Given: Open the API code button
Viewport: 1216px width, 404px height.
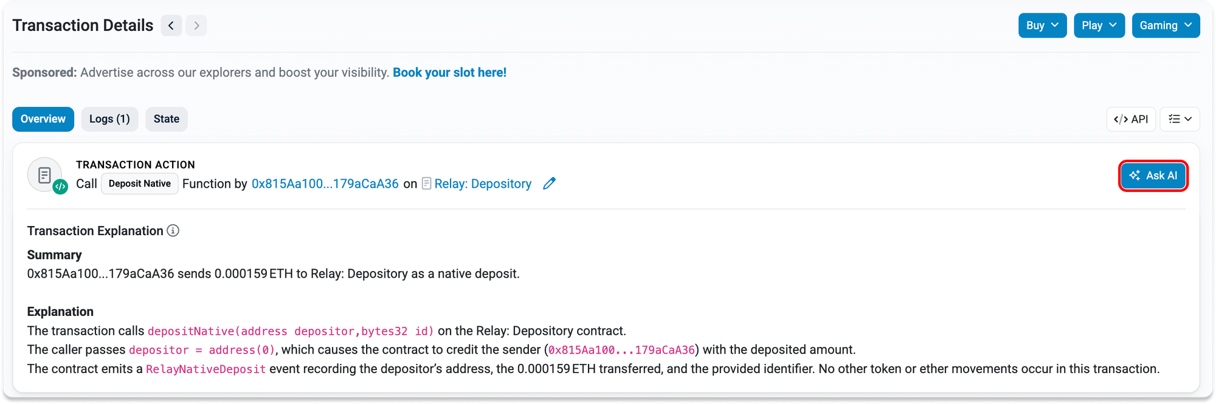Looking at the screenshot, I should pos(1131,119).
